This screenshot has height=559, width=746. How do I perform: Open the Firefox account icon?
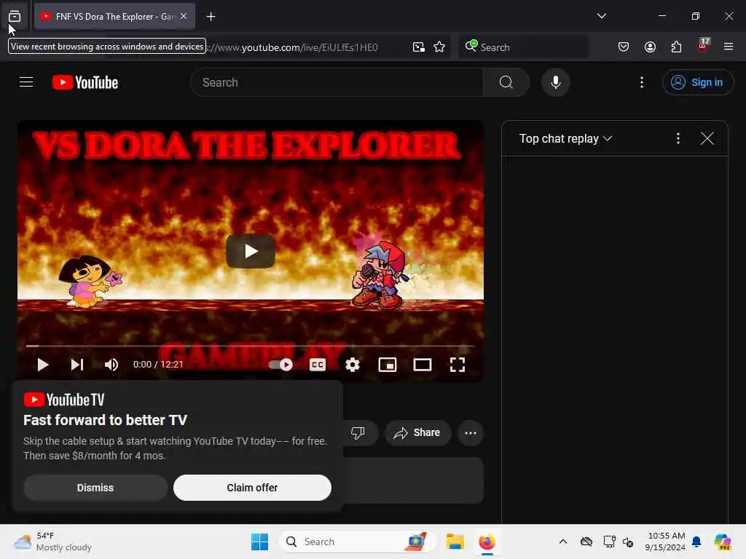(650, 47)
